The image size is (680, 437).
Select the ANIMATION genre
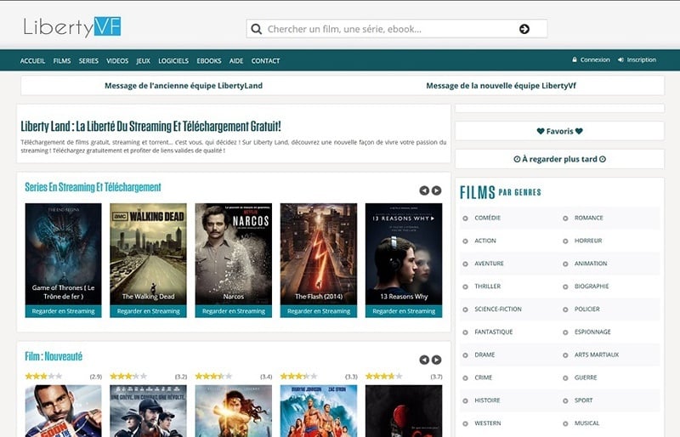pyautogui.click(x=591, y=264)
